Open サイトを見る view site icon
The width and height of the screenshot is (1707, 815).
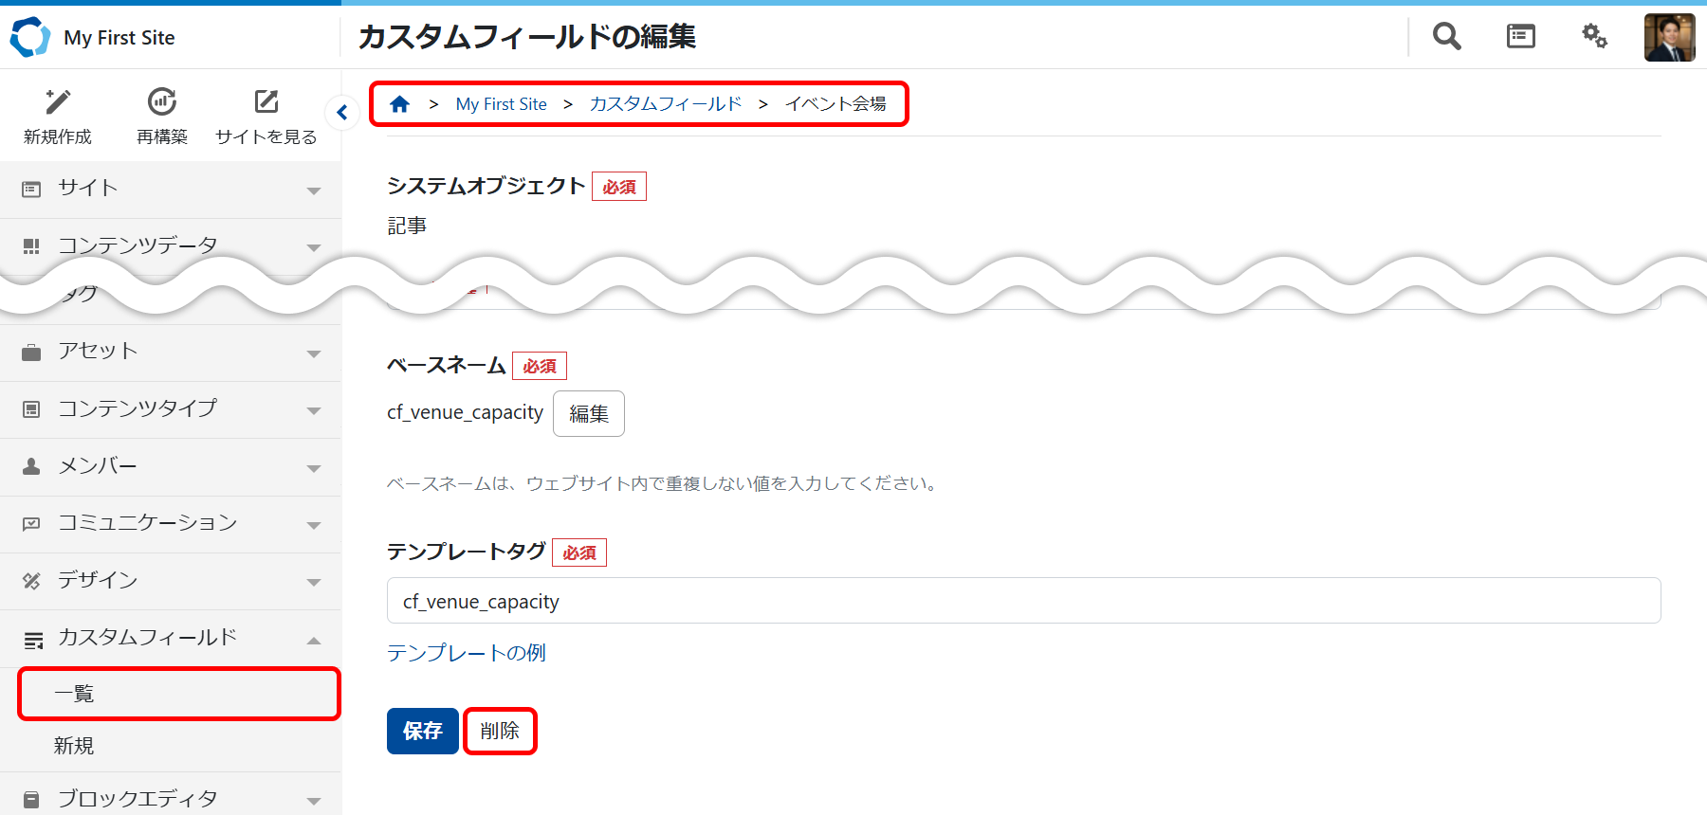coord(266,102)
